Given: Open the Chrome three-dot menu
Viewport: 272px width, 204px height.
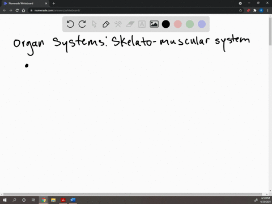Looking at the screenshot, I should (x=267, y=10).
